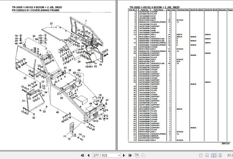Click the 'Technical Data' column header

pos(183,10)
